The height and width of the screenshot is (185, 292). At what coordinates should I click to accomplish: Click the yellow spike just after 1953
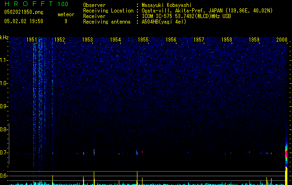click(x=94, y=178)
